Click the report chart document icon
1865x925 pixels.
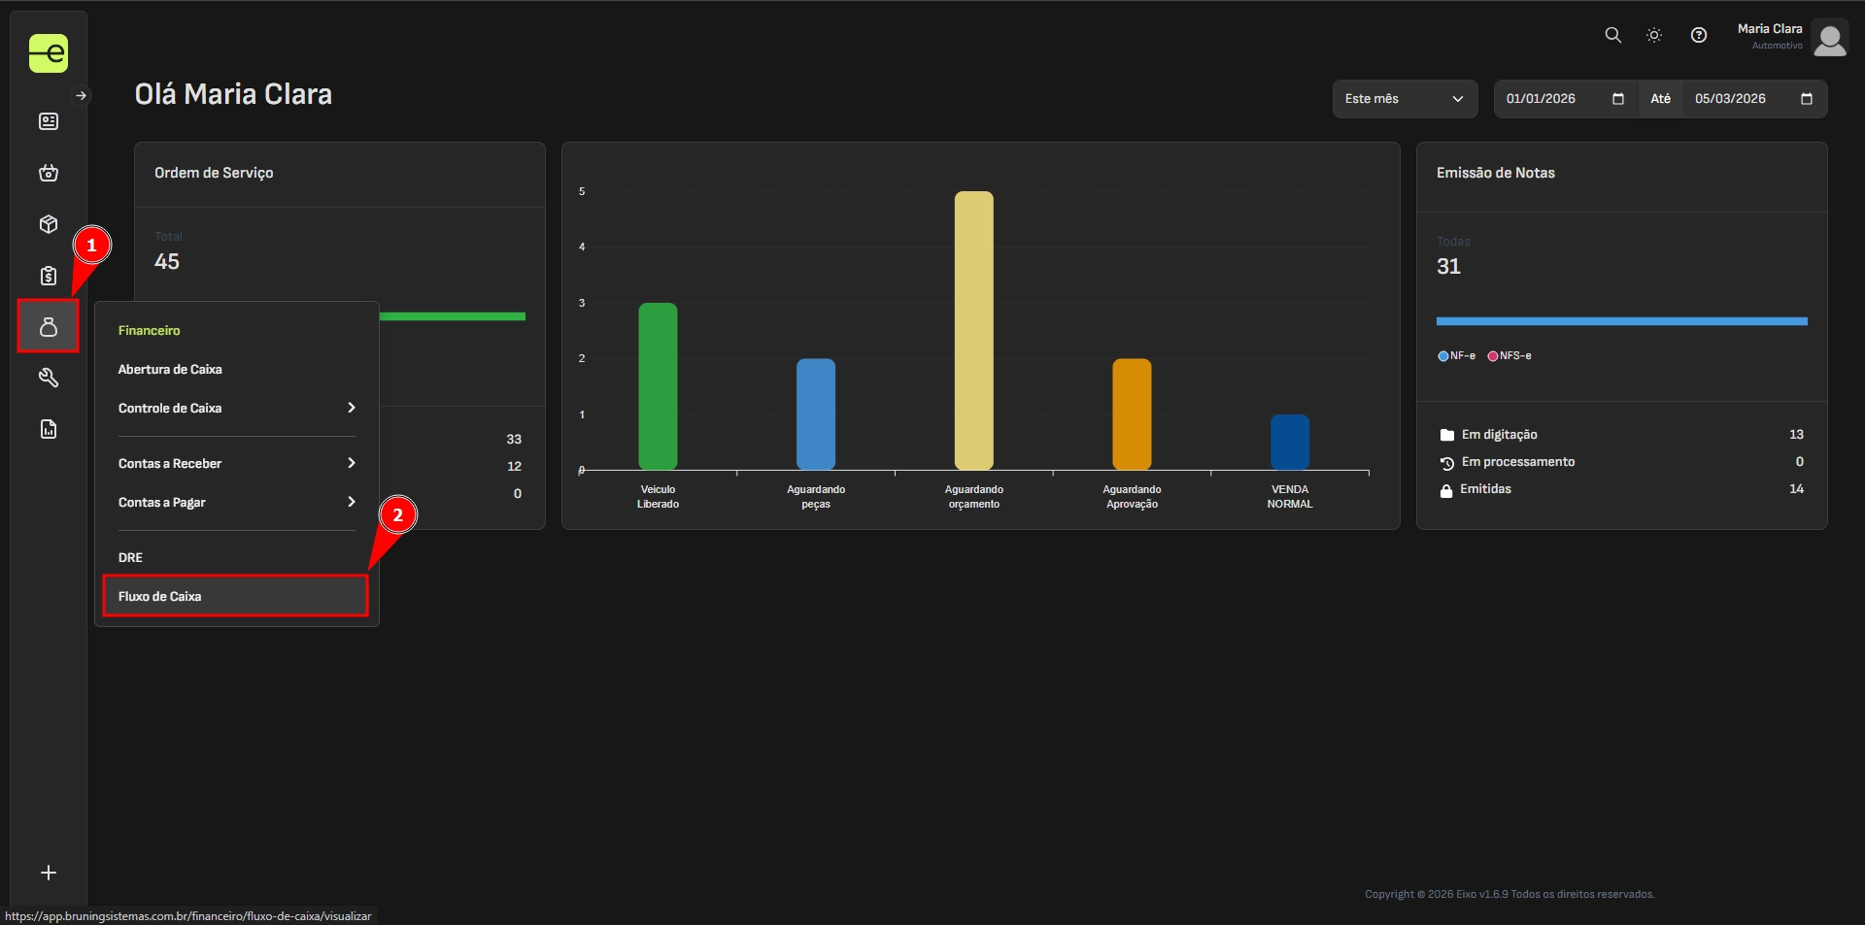pyautogui.click(x=49, y=429)
